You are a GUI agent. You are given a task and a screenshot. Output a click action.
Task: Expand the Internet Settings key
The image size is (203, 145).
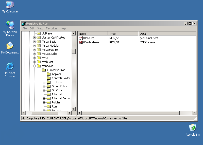pos(44,98)
